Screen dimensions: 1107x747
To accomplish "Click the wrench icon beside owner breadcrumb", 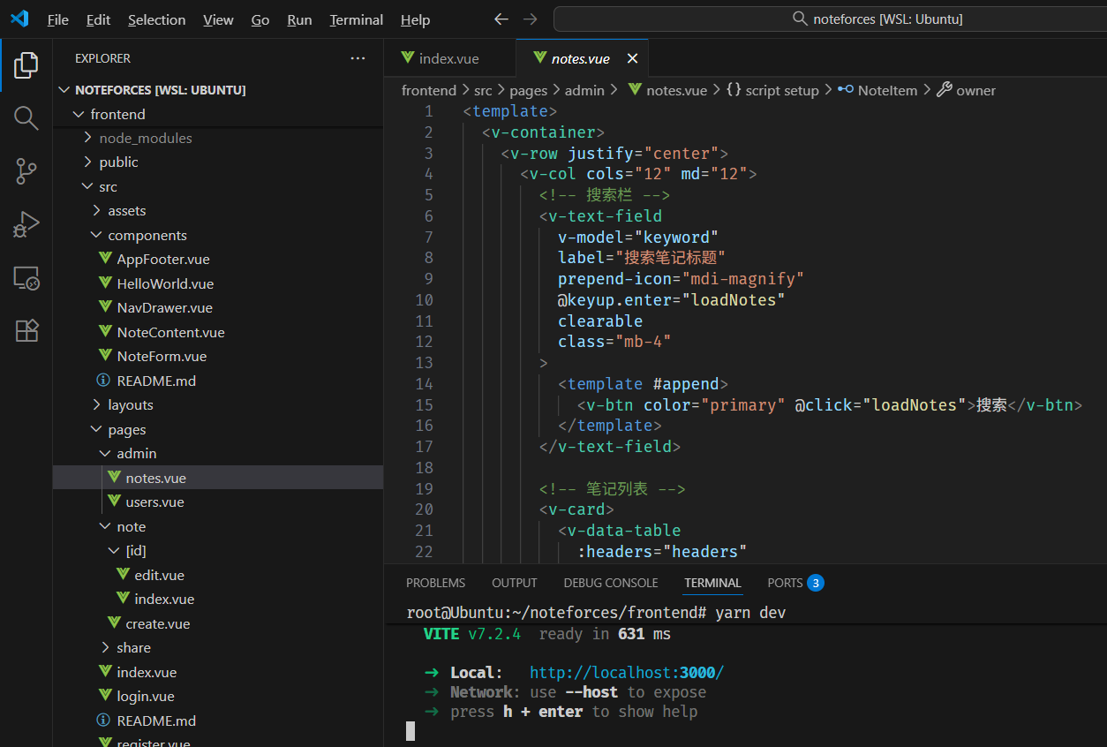I will (x=944, y=89).
